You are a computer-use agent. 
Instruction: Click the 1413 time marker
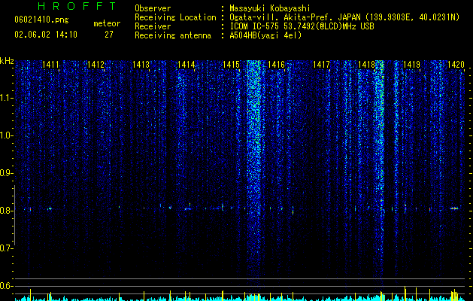(141, 64)
